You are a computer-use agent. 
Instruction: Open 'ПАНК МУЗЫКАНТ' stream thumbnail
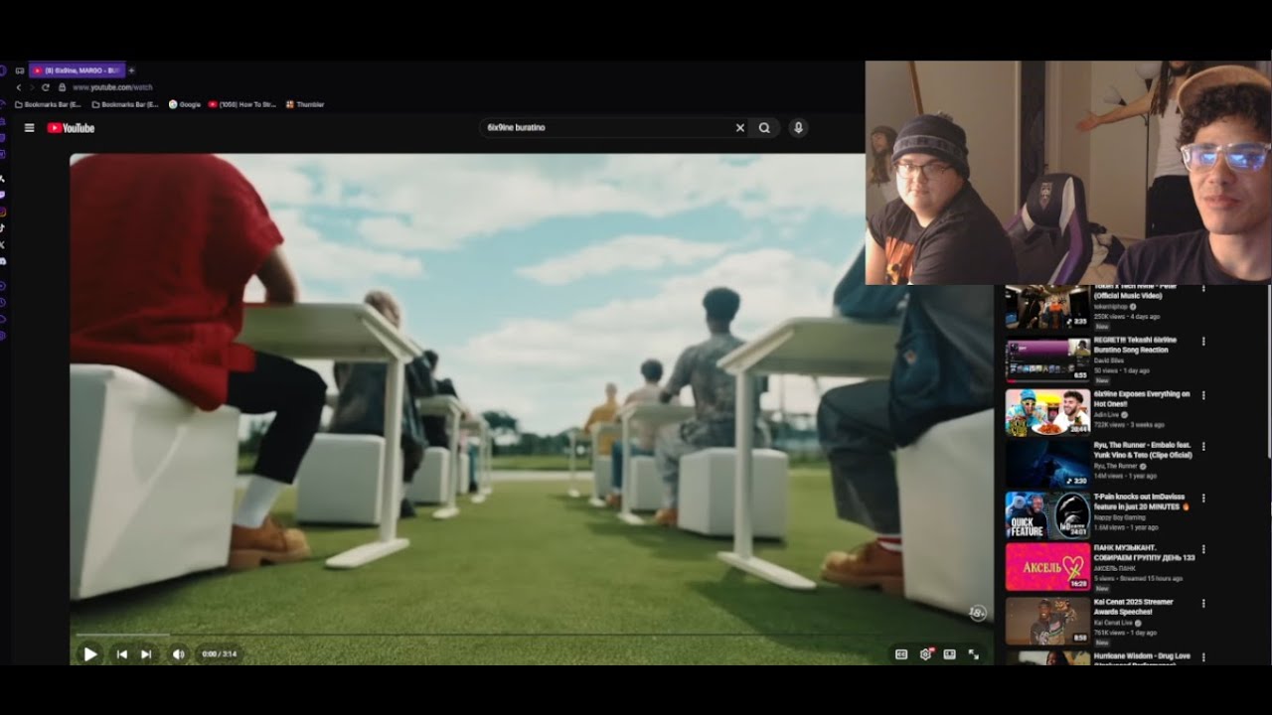[1047, 567]
